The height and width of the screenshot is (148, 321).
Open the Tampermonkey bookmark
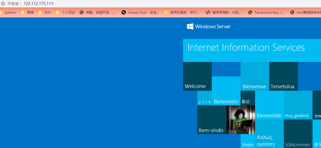click(x=266, y=13)
